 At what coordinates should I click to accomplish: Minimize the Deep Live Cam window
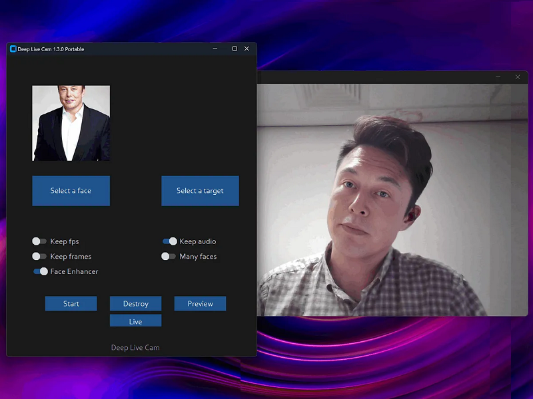pos(215,49)
